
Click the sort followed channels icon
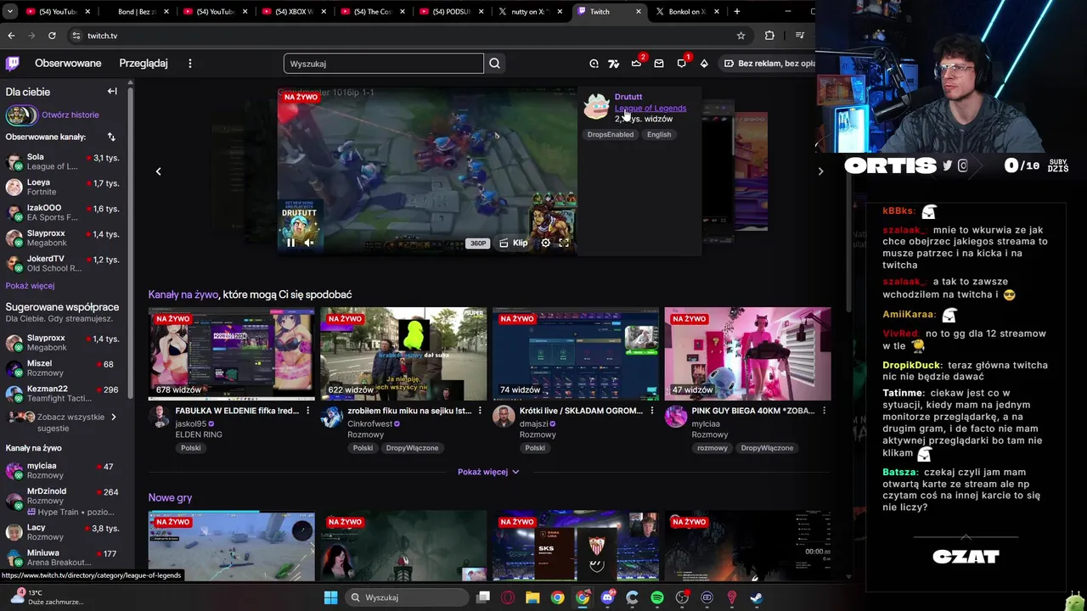[x=111, y=137]
